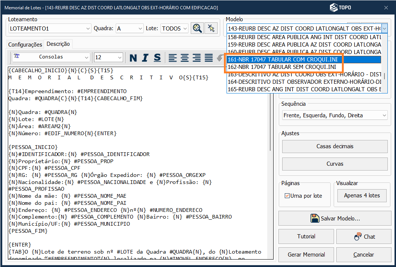Toggle the 'Uma por lote' checkbox

pyautogui.click(x=287, y=196)
